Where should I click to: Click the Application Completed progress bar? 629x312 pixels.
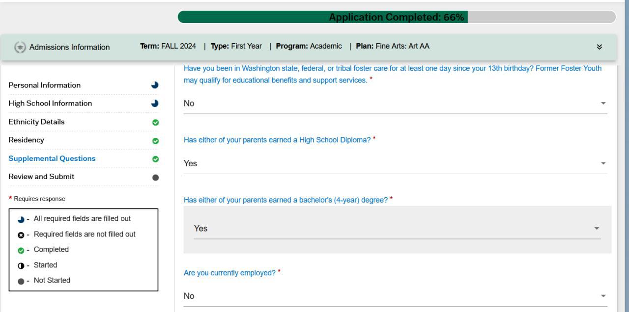point(396,17)
